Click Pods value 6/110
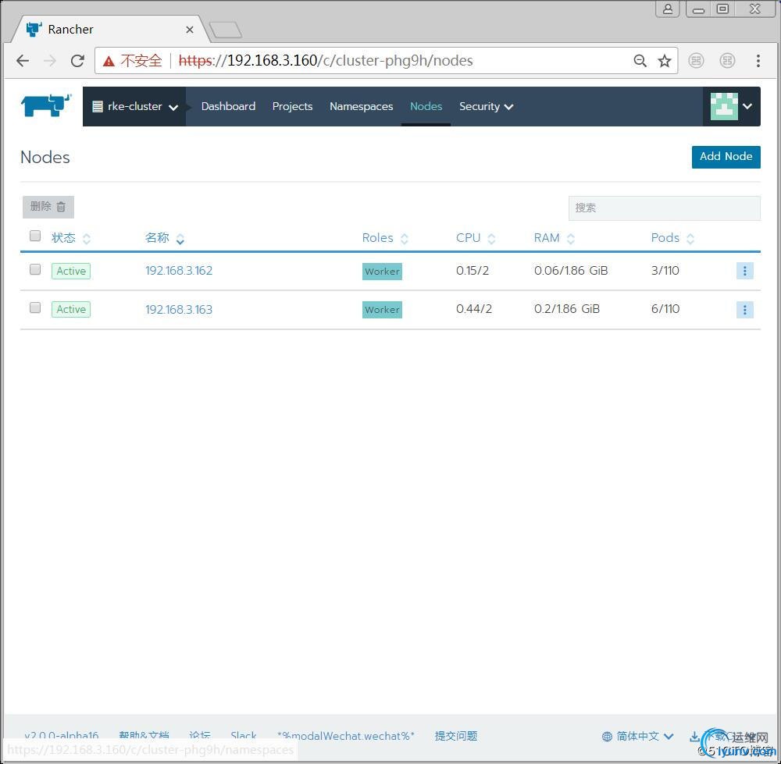Image resolution: width=781 pixels, height=764 pixels. [665, 308]
